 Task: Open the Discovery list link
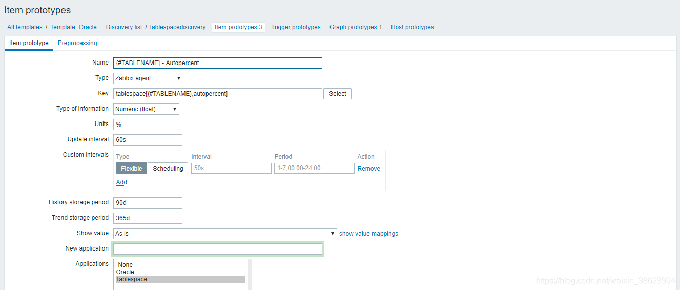pyautogui.click(x=123, y=27)
